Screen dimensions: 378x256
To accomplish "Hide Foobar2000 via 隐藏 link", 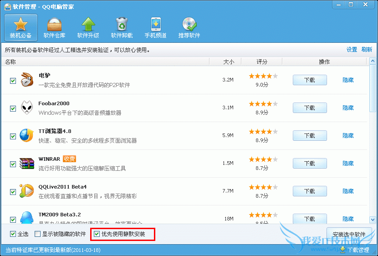I will click(348, 108).
